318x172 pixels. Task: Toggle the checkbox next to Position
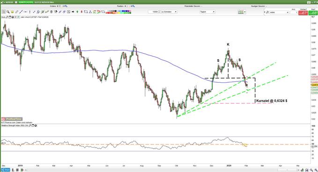click(127, 6)
